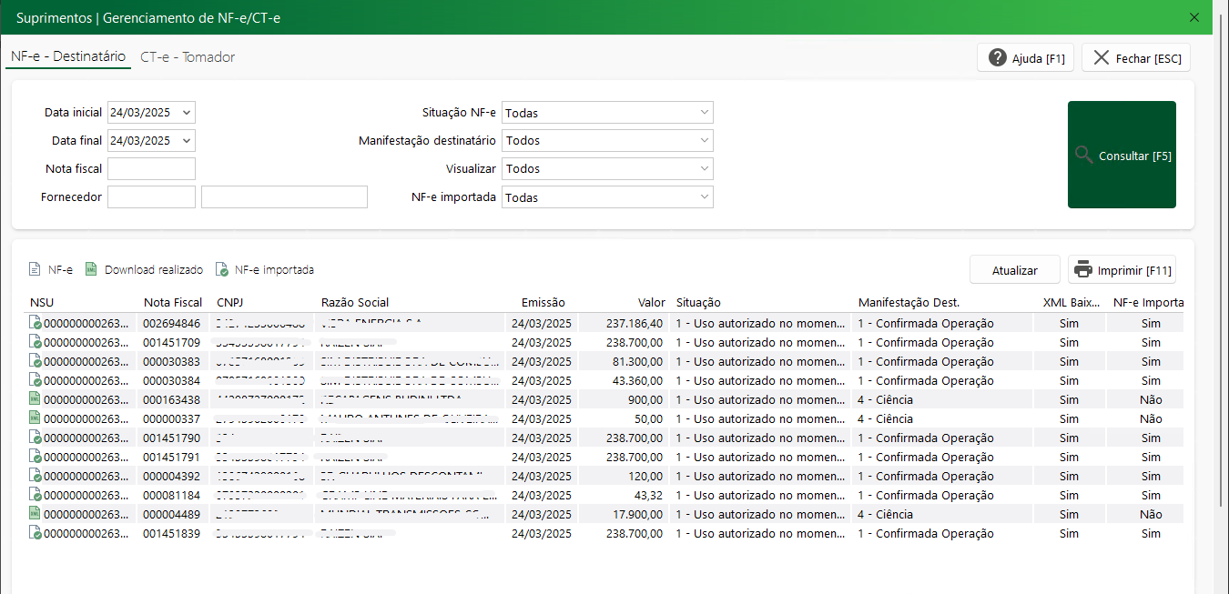Click the NF-e importada legend icon

pyautogui.click(x=221, y=269)
